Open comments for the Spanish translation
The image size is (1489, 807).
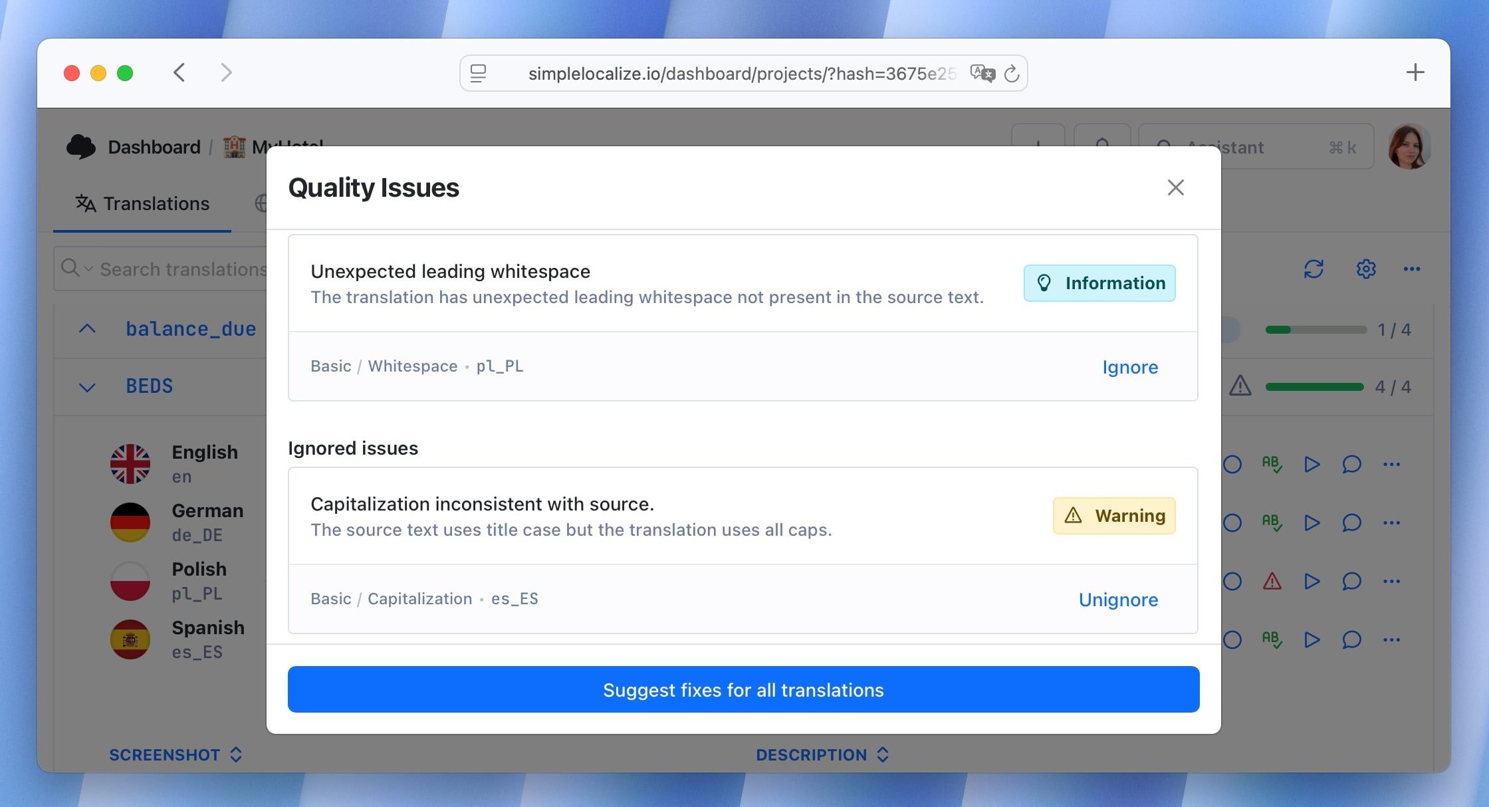[1351, 640]
